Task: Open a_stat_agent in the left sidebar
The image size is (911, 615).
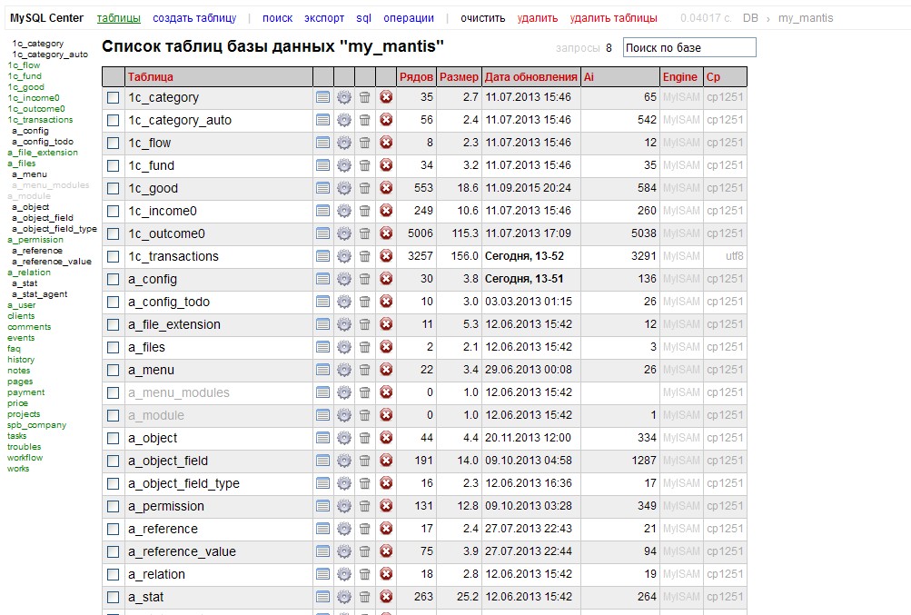Action: click(39, 294)
